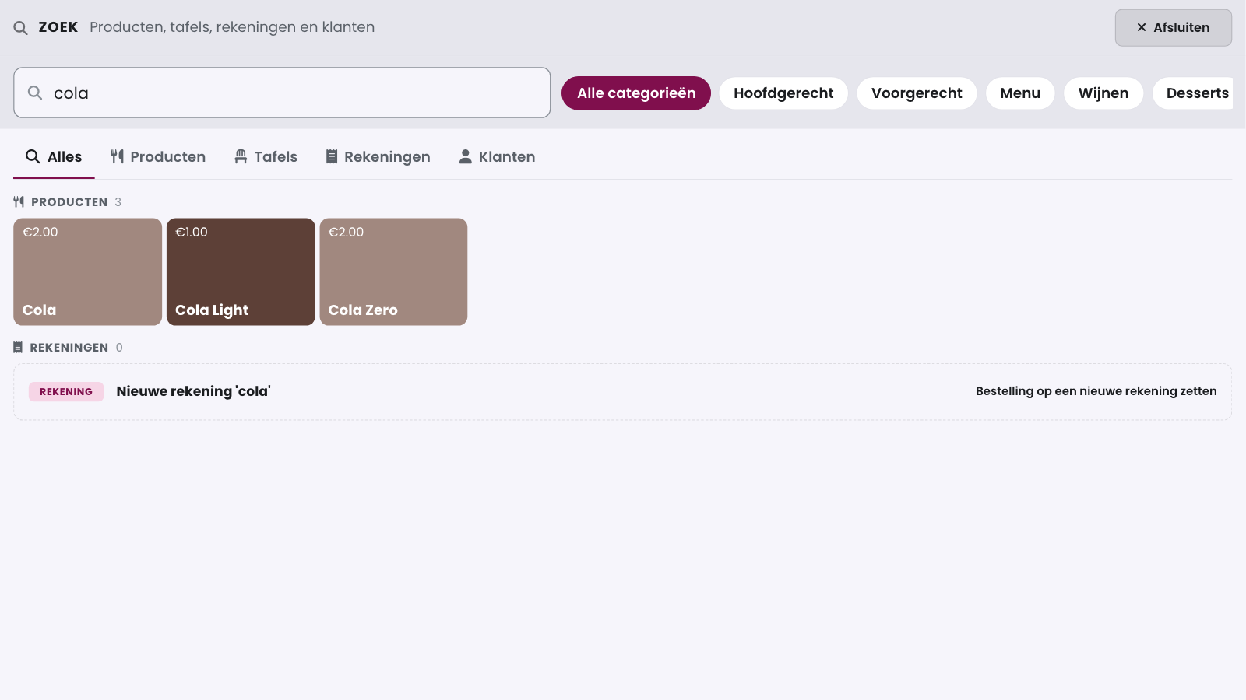Filter by Voorgerecht category
This screenshot has height=700, width=1246.
pyautogui.click(x=917, y=93)
